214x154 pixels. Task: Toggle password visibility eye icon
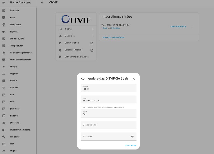pyautogui.click(x=132, y=137)
